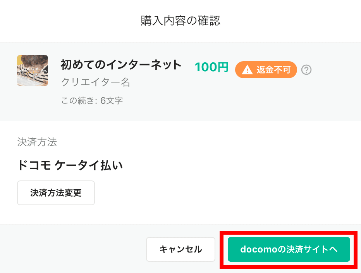Click the 確認 word in dialog title
The width and height of the screenshot is (361, 273).
pyautogui.click(x=209, y=21)
